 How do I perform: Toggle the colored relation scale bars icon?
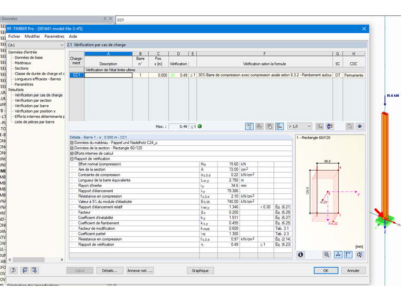(x=280, y=126)
